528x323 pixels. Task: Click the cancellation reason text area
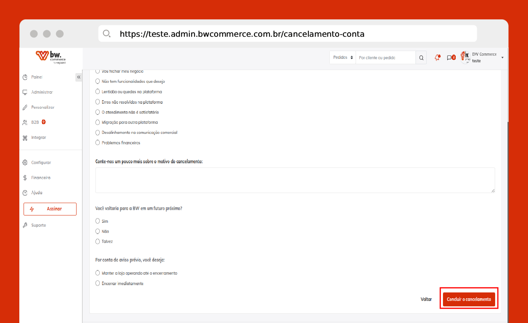(x=295, y=180)
